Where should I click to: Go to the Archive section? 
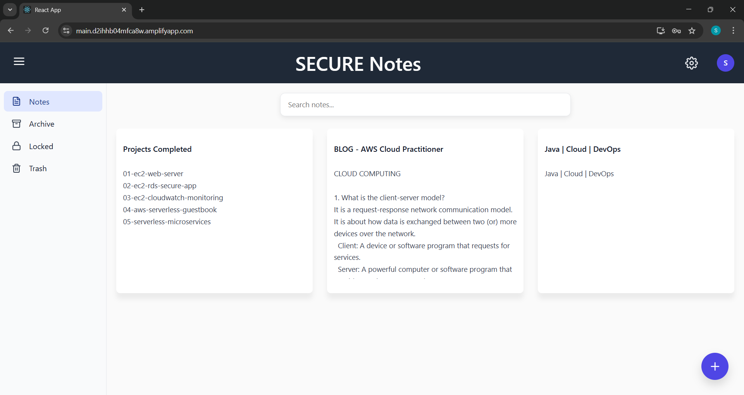pos(41,124)
